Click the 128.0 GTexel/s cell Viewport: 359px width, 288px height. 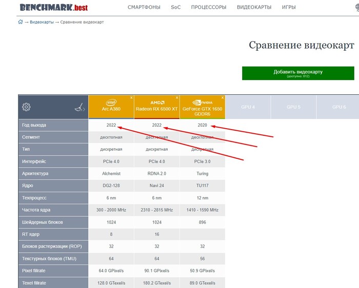111,283
